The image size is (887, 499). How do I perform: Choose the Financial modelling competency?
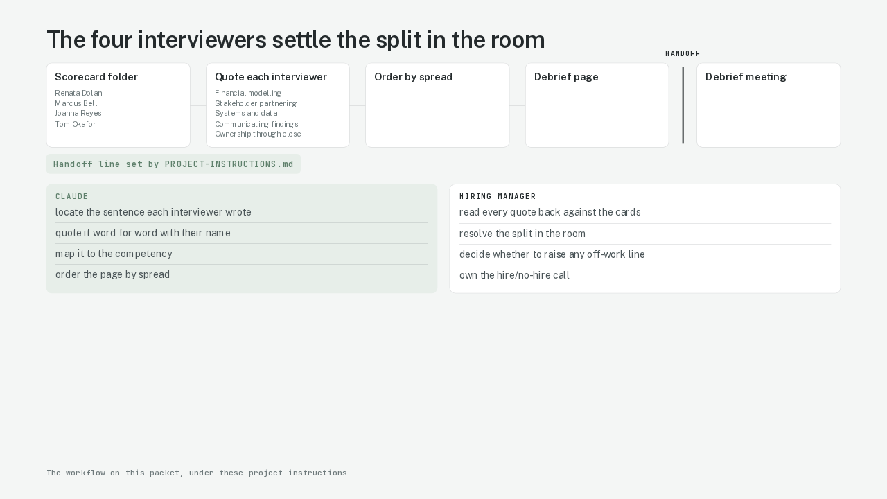coord(248,93)
